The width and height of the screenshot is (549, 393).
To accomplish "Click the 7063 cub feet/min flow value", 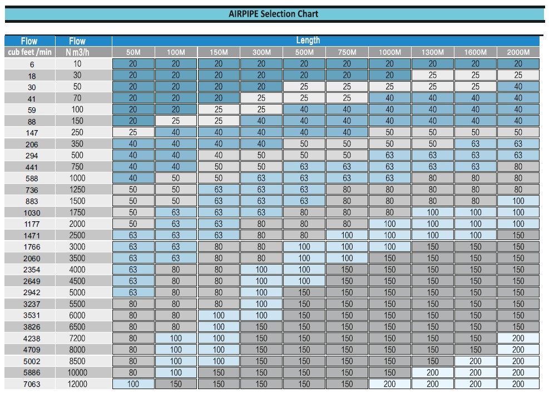I will point(32,384).
